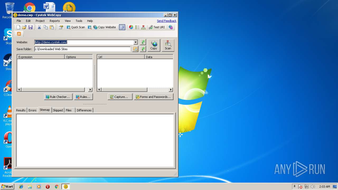The height and width of the screenshot is (190, 338).
Task: Click the Save folder path field
Action: point(82,49)
